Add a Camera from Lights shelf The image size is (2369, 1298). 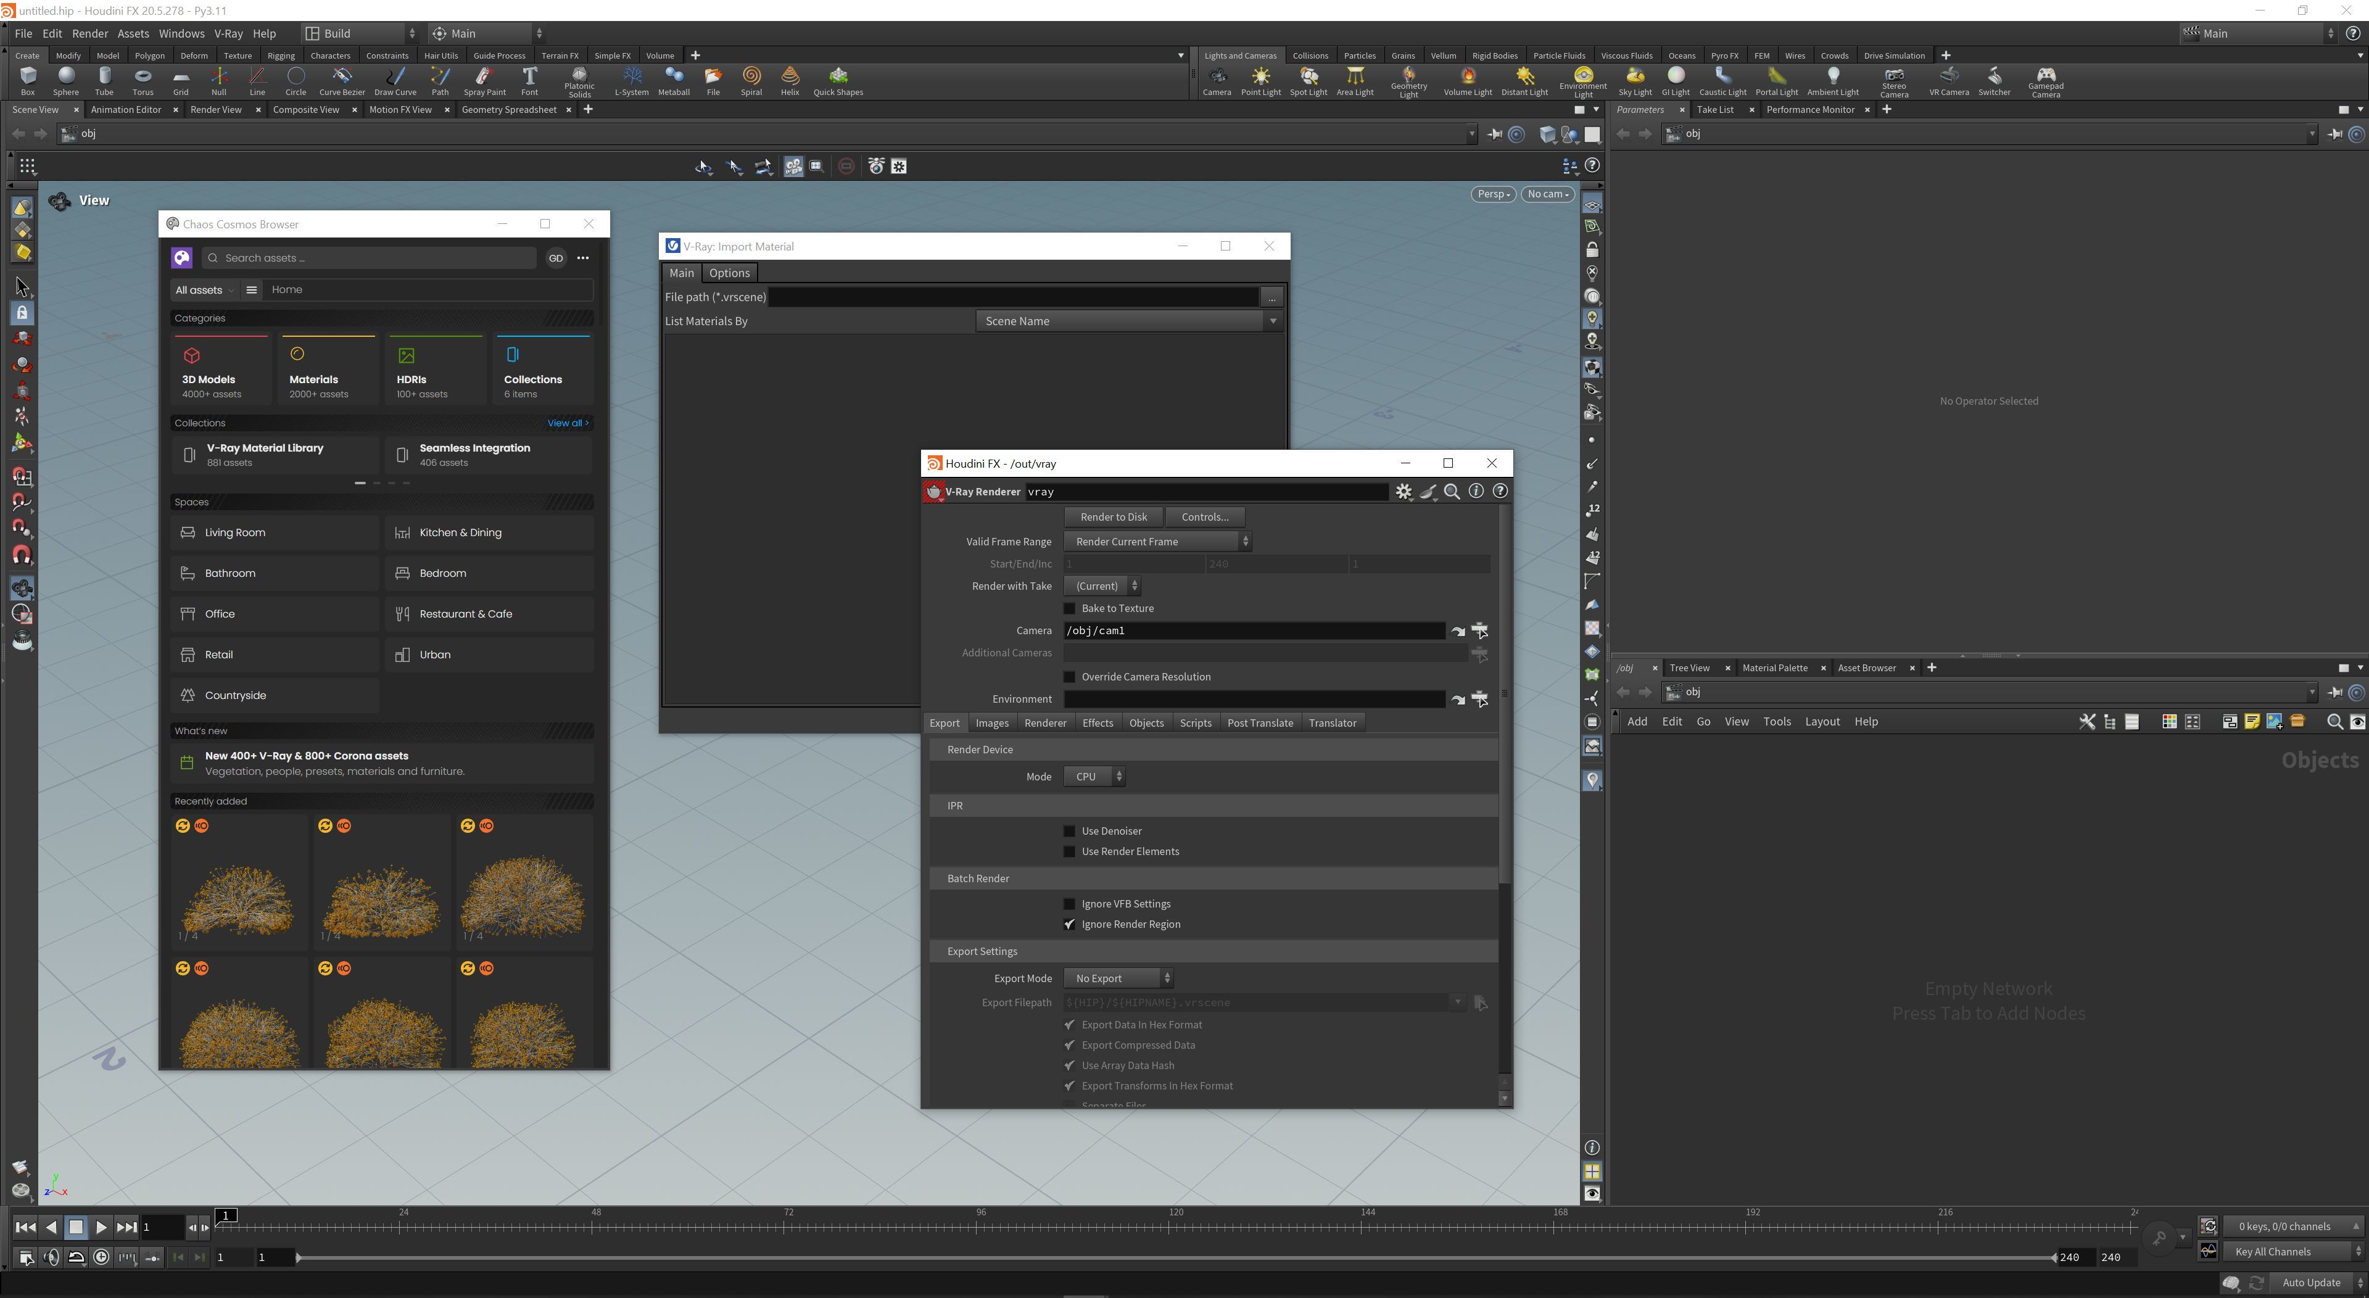(x=1217, y=81)
